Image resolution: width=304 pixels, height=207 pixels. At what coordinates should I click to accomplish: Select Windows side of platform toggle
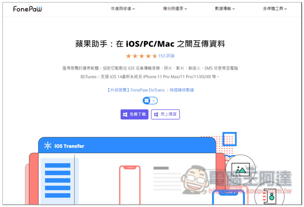coord(147,100)
